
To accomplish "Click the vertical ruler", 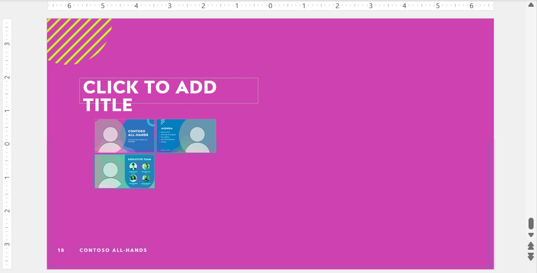I will [x=7, y=144].
